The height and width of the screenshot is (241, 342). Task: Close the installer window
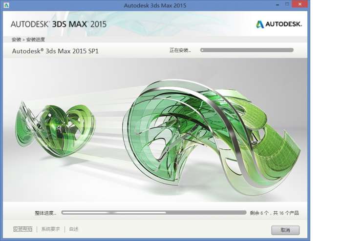[x=299, y=4]
